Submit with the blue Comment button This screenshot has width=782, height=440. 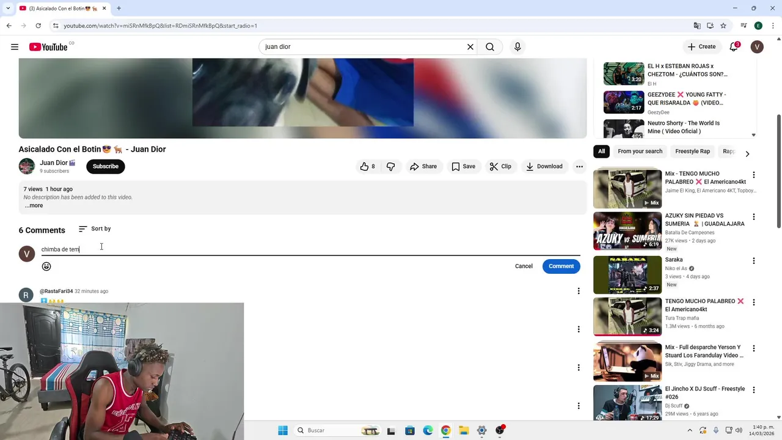coord(561,266)
